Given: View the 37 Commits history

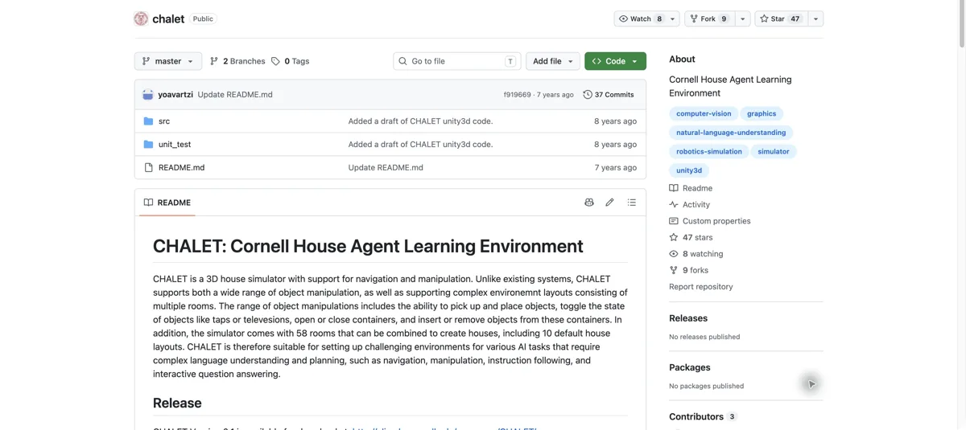Looking at the screenshot, I should click(609, 95).
